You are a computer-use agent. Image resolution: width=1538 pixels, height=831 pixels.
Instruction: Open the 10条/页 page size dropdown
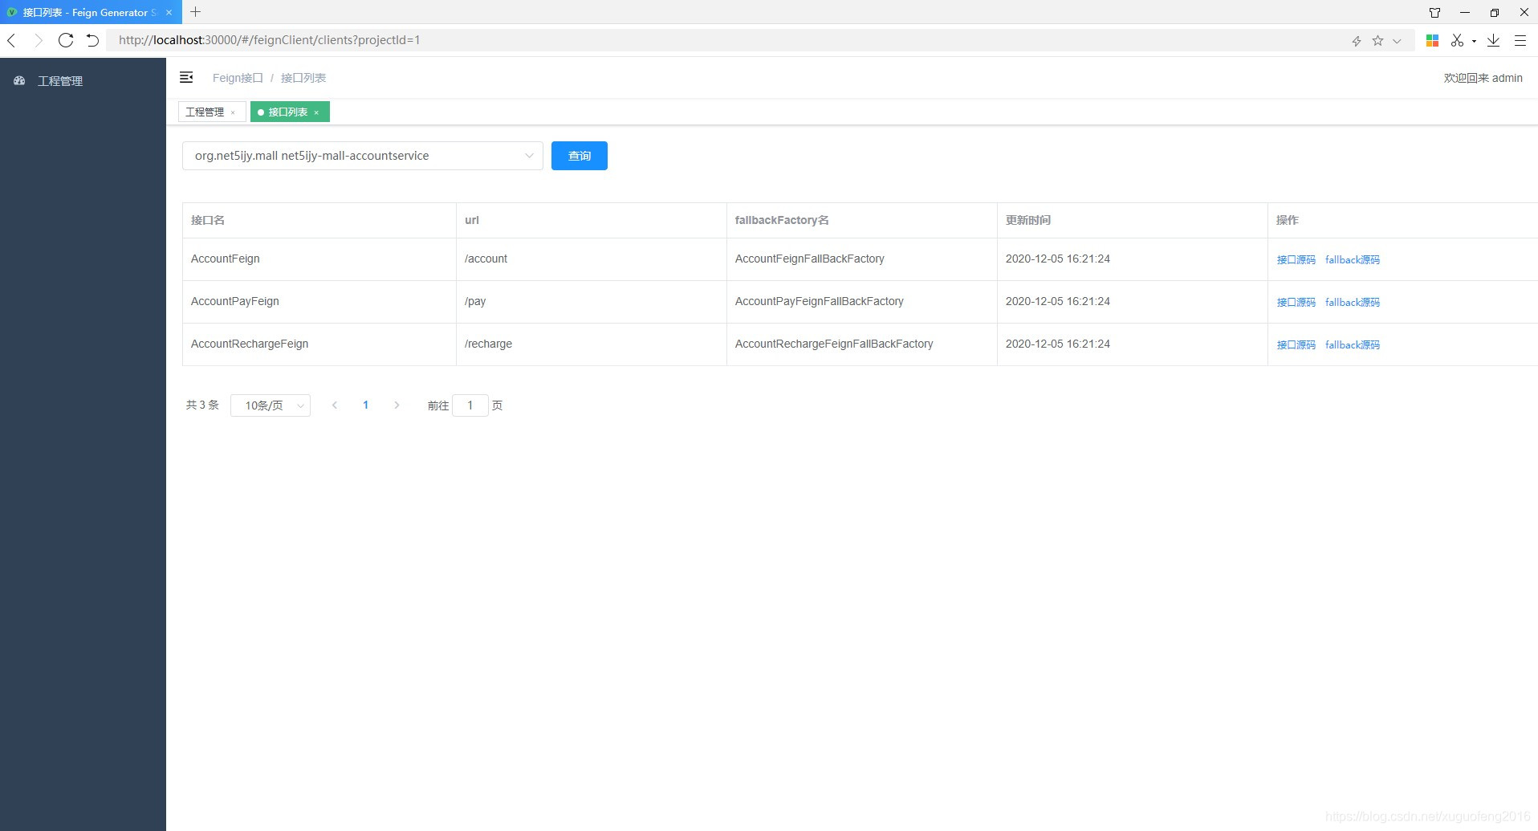tap(271, 405)
